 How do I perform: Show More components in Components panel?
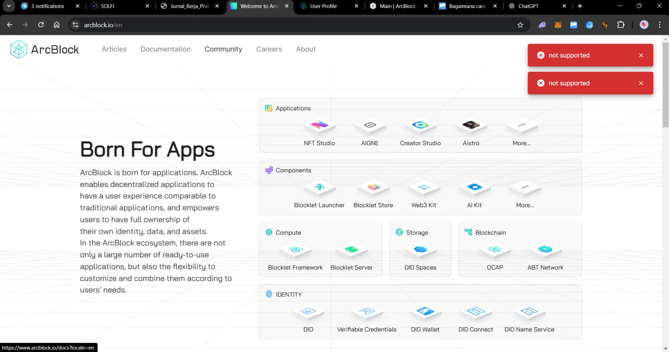525,188
